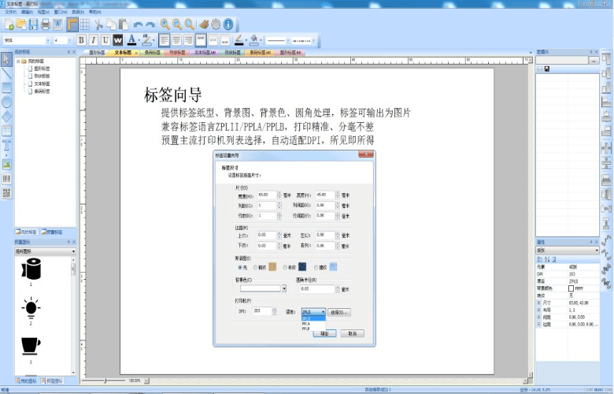Screen dimensions: 614x394
Task: Select the text T tool
Action: pyautogui.click(x=6, y=146)
